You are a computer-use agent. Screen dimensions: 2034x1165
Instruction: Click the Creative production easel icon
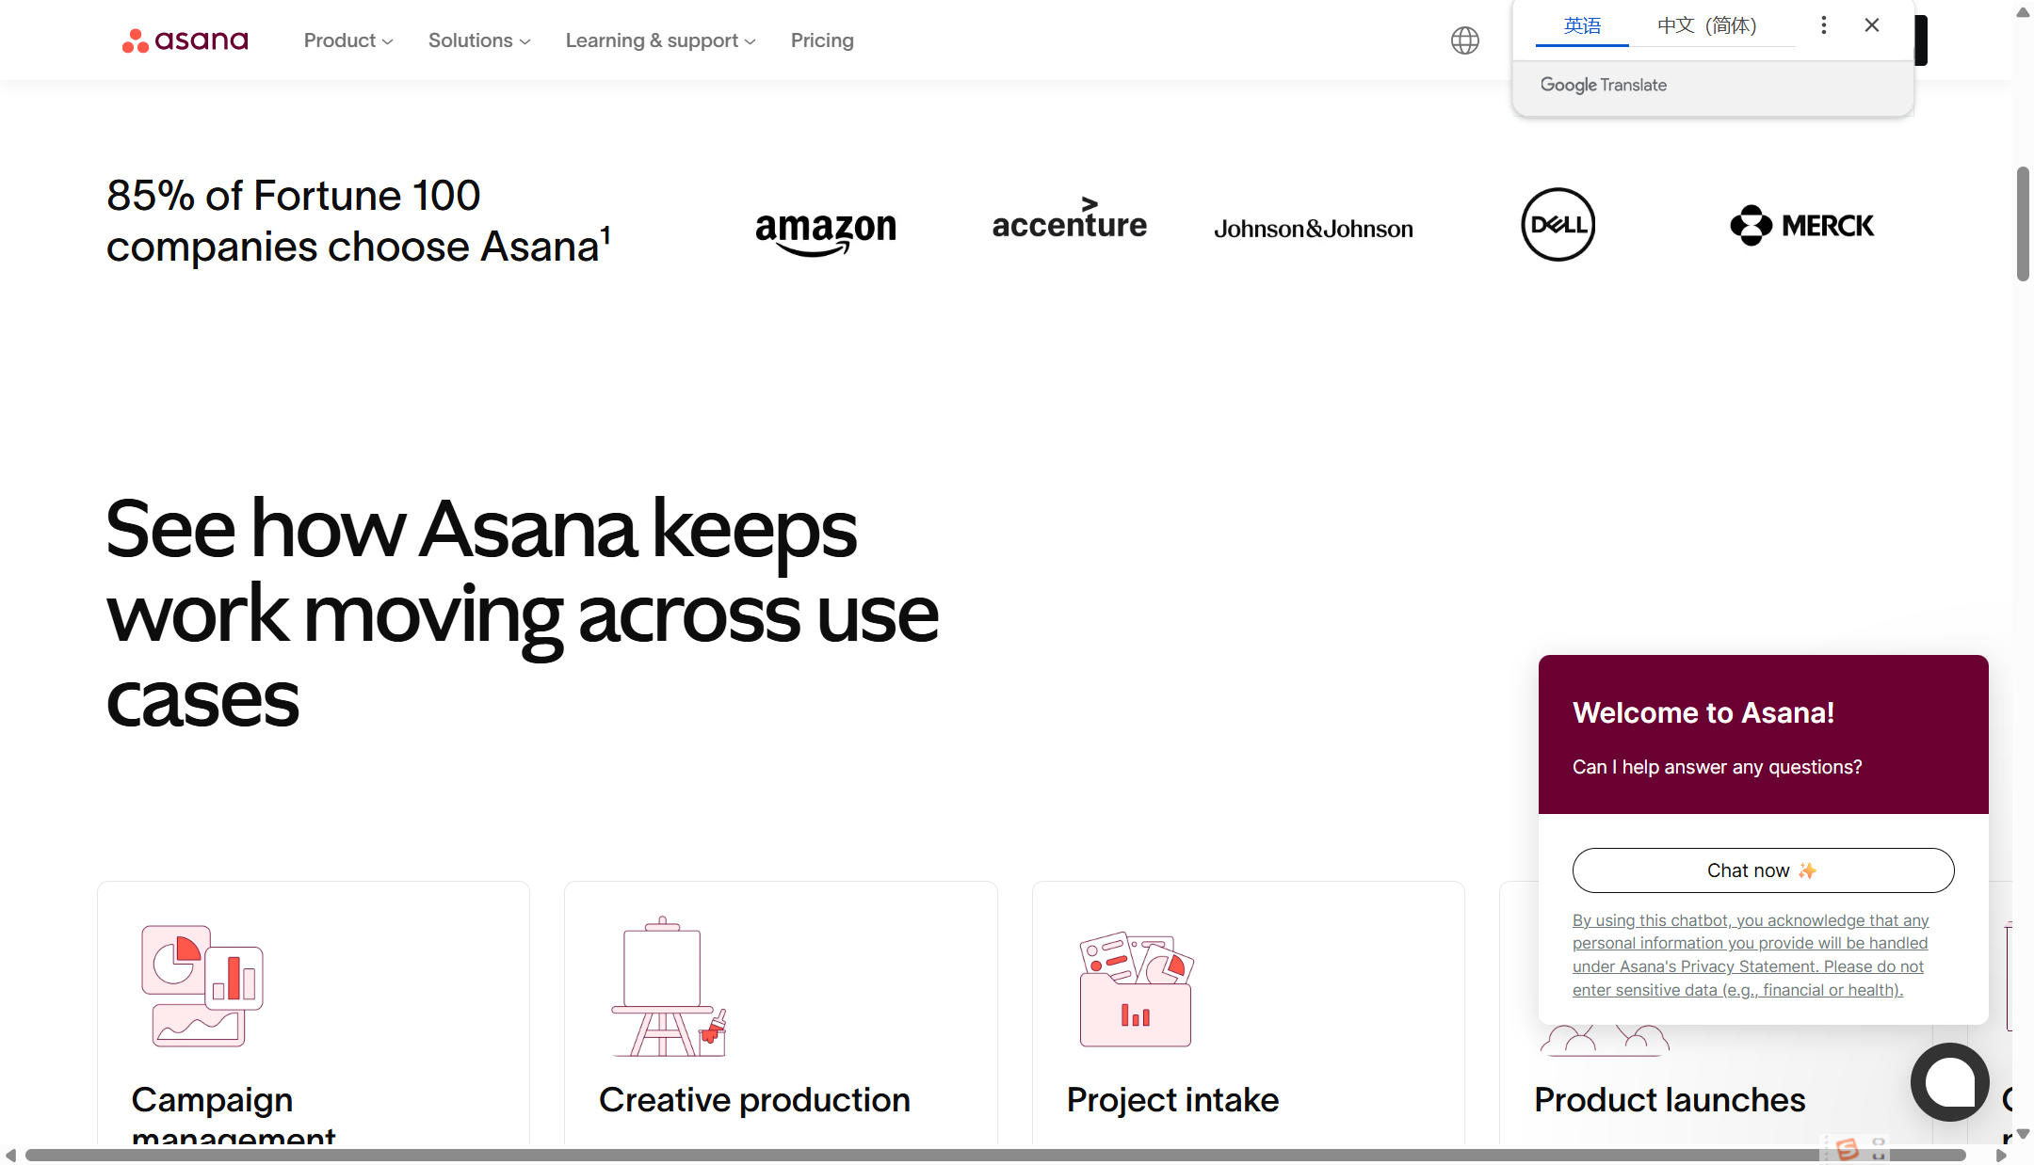pyautogui.click(x=669, y=987)
